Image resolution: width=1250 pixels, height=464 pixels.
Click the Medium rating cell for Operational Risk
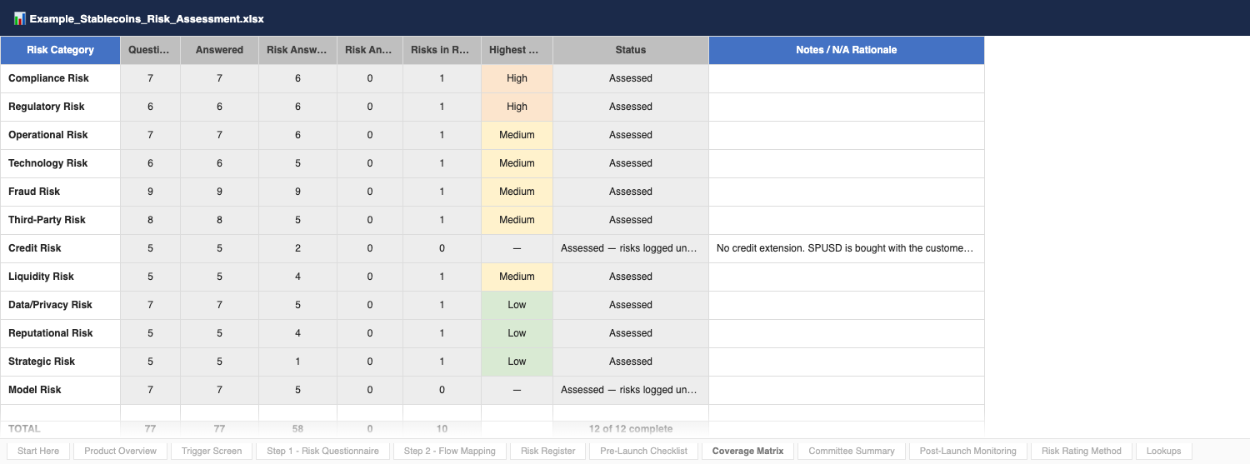pyautogui.click(x=517, y=135)
